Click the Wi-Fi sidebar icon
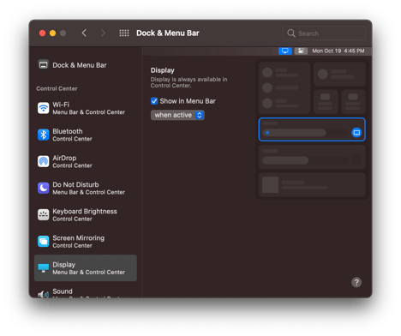The height and width of the screenshot is (336, 401). click(44, 108)
